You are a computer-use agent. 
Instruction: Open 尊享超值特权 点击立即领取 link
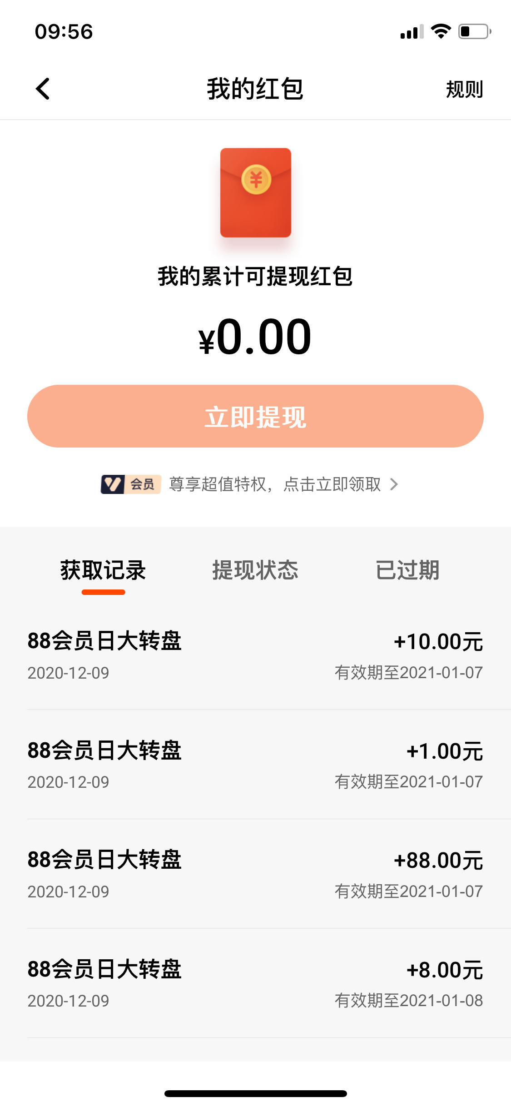(x=275, y=484)
